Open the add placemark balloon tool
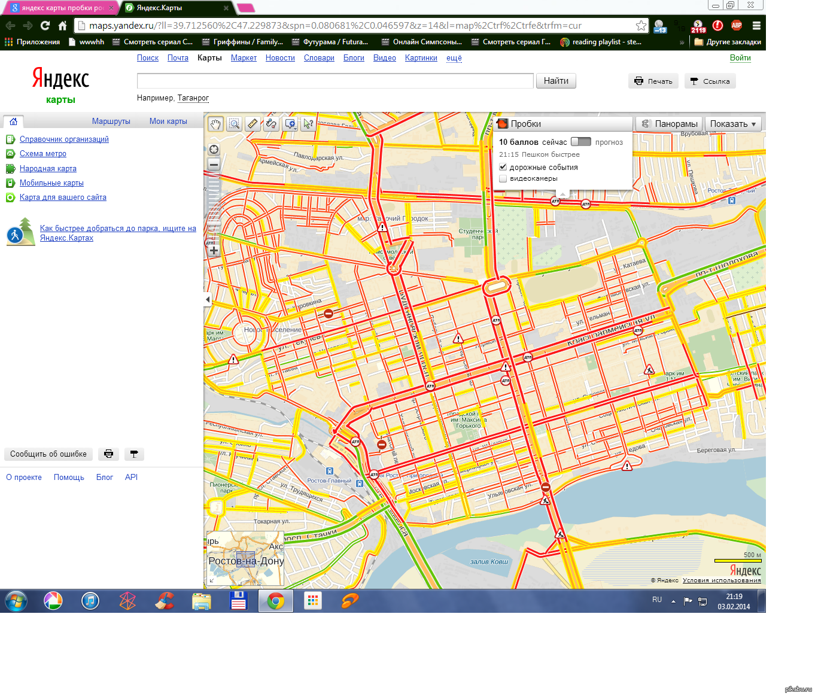The height and width of the screenshot is (696, 815). (290, 124)
